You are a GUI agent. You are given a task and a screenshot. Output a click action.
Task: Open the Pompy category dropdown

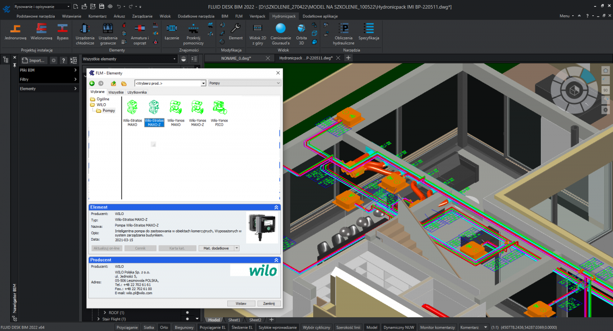pos(244,83)
